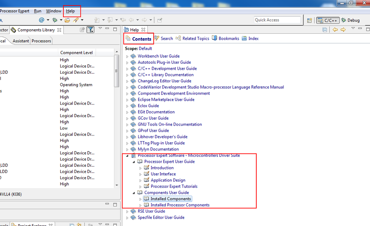The width and height of the screenshot is (370, 226).
Task: Select the Operating System row
Action: 76,85
